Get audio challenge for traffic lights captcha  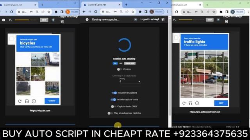pyautogui.click(x=190, y=103)
